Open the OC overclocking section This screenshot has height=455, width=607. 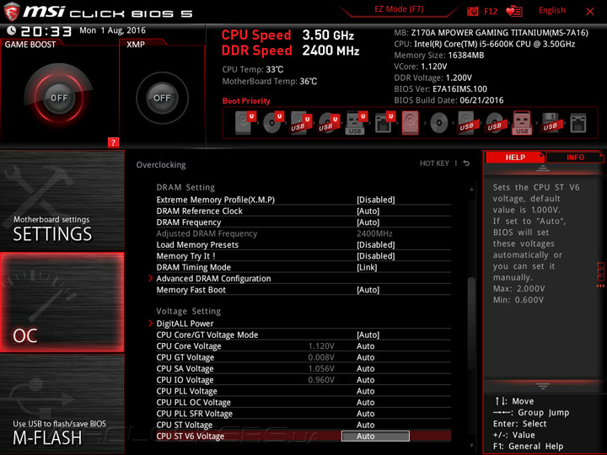point(62,302)
